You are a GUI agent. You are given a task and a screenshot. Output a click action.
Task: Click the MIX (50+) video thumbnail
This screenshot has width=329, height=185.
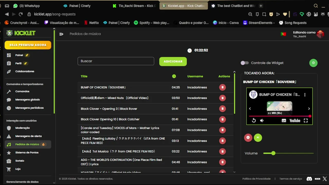[x=279, y=108]
